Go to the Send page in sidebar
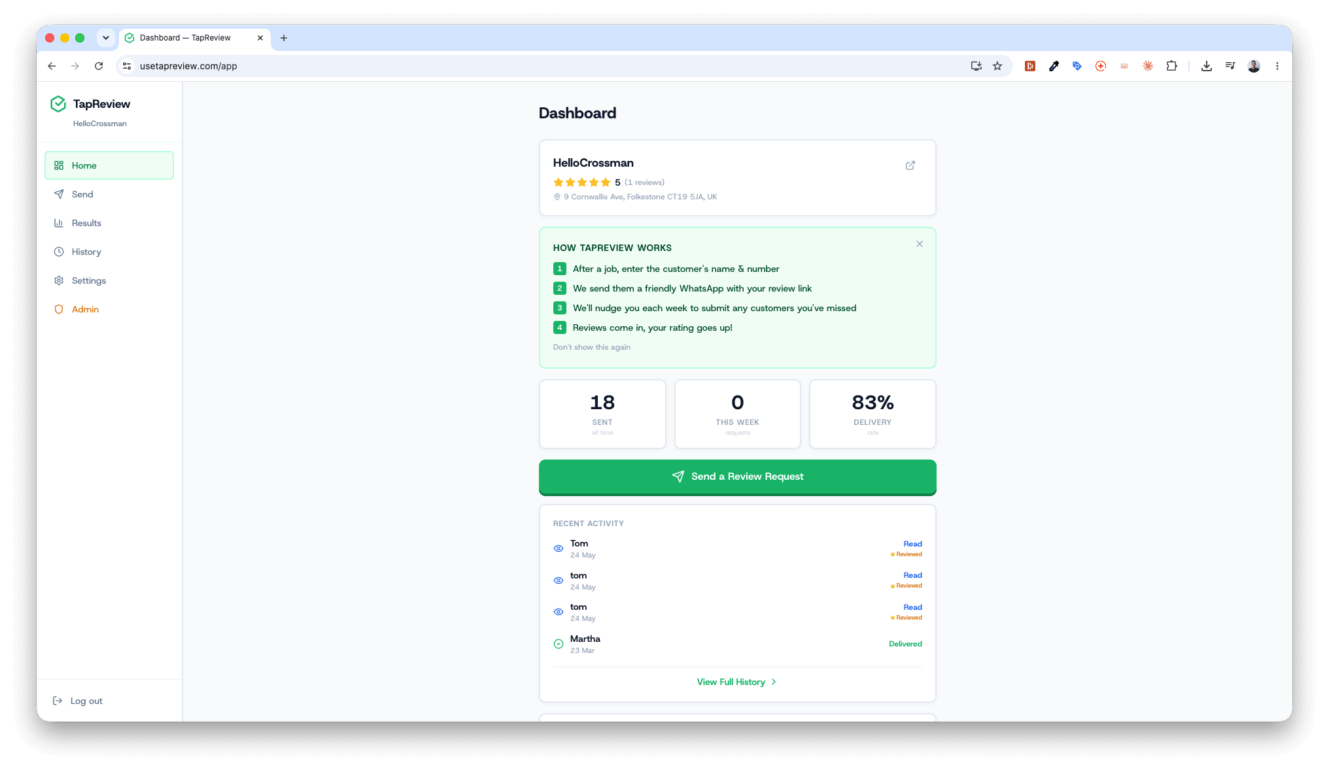Screen dimensions: 1329x770 (x=109, y=194)
